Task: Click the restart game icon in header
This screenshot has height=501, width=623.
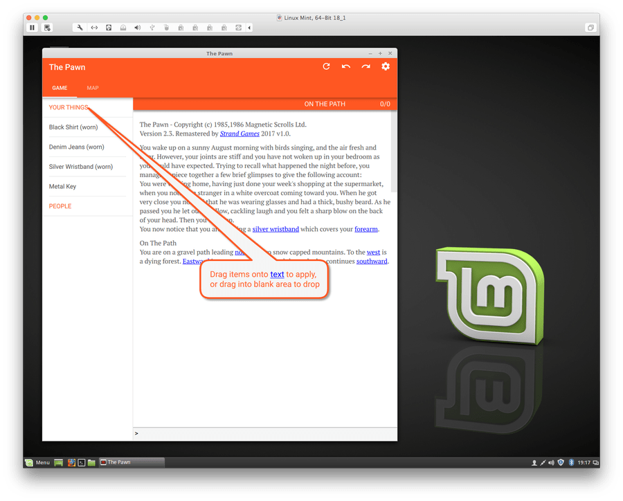Action: click(327, 66)
